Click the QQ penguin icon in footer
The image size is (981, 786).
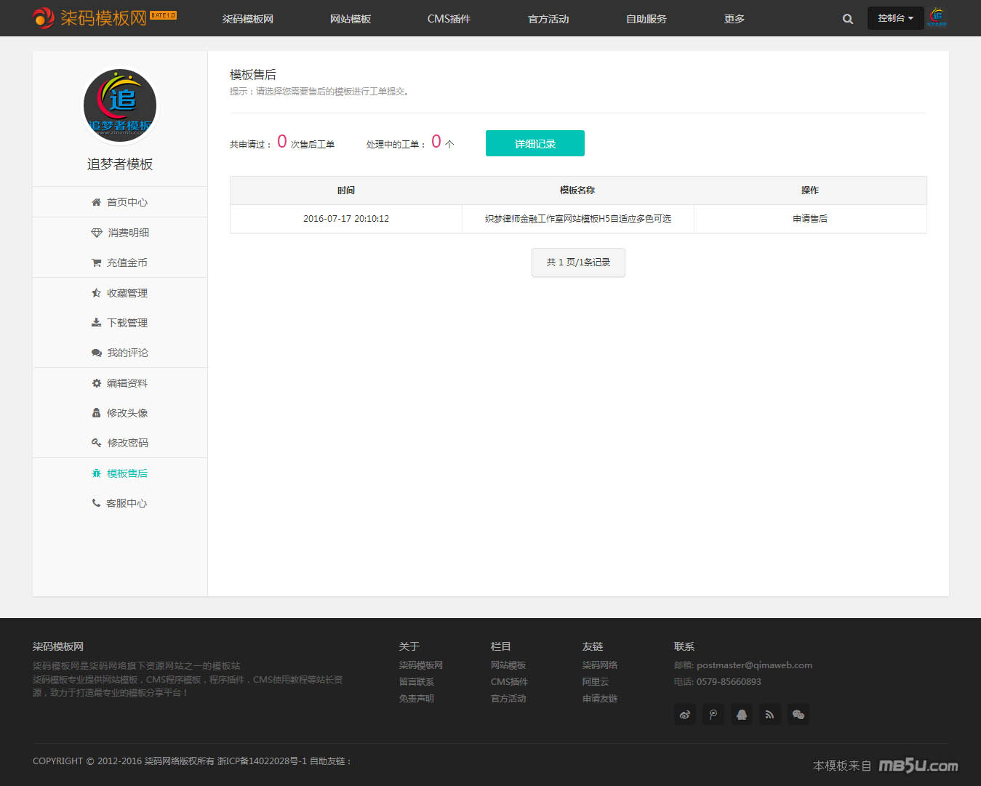(x=741, y=715)
